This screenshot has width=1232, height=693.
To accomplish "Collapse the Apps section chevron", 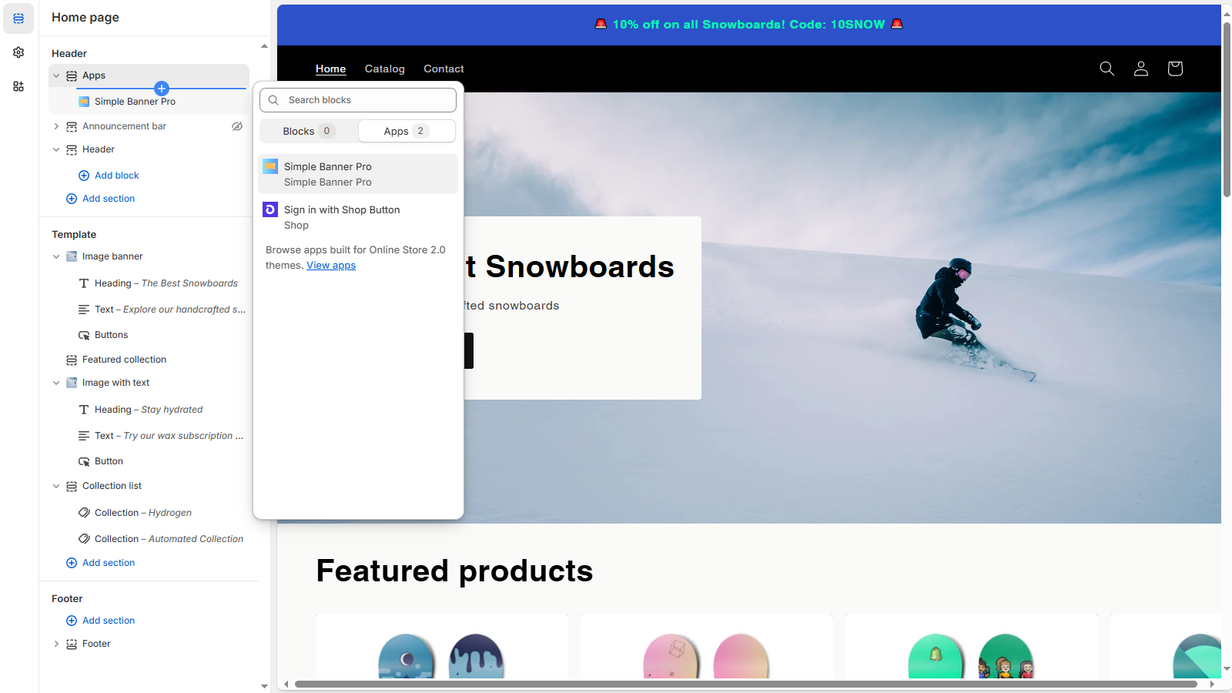I will pos(56,75).
